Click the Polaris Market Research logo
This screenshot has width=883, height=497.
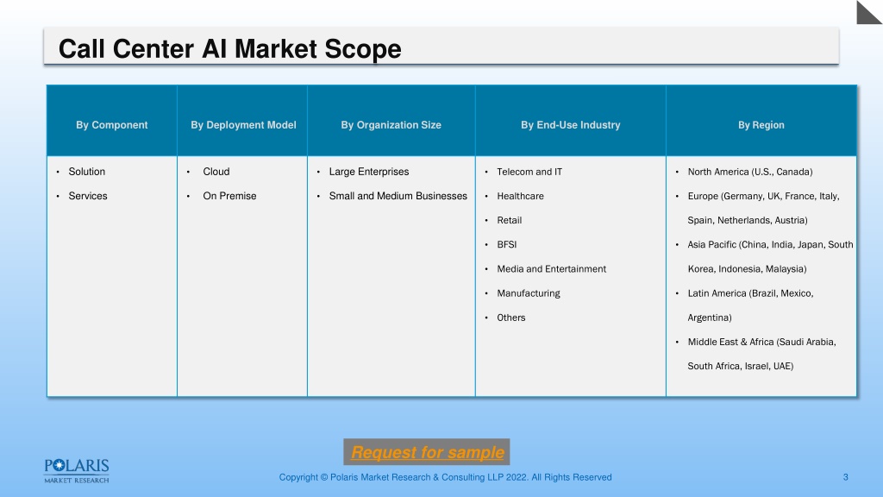point(77,471)
